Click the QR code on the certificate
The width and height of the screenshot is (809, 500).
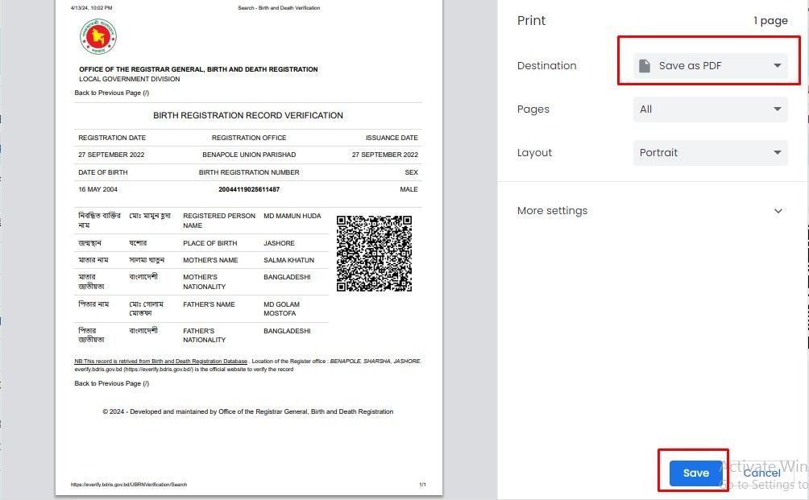point(374,253)
